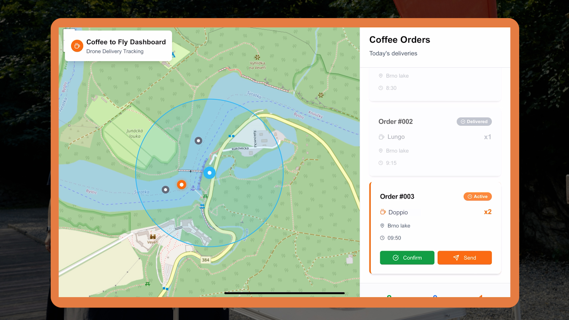The image size is (569, 320).
Task: Click the Coffee to Fly Dashboard title
Action: pyautogui.click(x=126, y=42)
